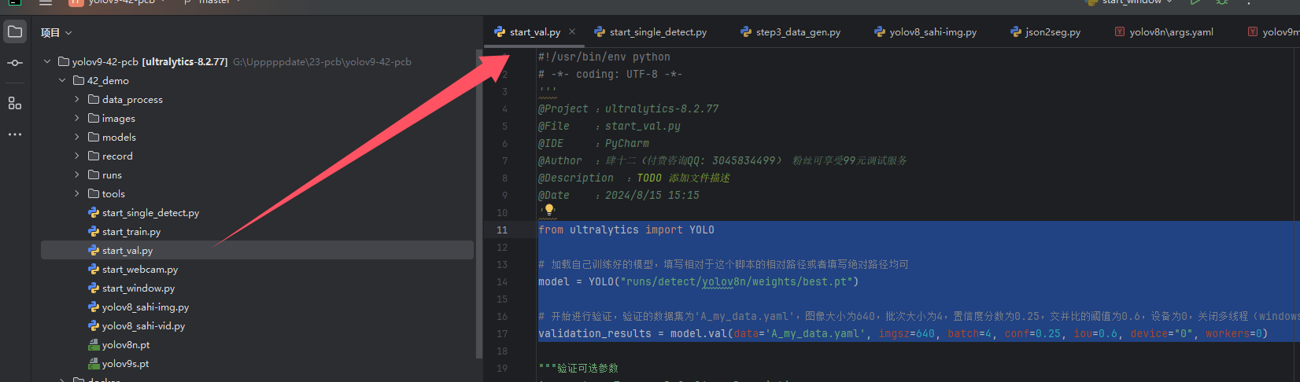1300x382 pixels.
Task: Click the '@Project' docstring line
Action: (x=629, y=108)
